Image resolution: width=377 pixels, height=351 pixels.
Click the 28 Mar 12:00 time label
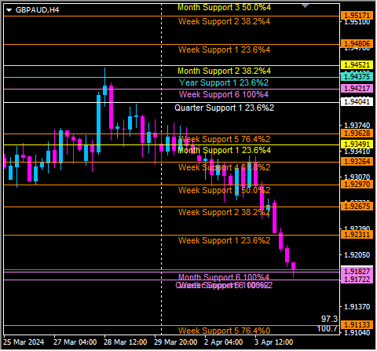[125, 342]
